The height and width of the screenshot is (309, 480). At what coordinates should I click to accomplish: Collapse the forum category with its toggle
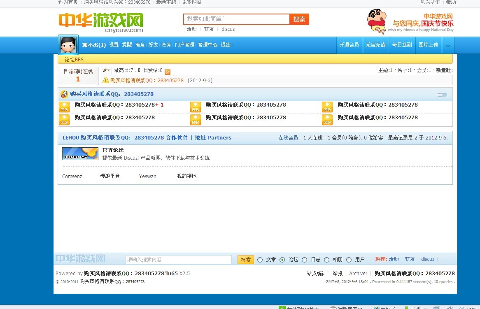(x=442, y=95)
